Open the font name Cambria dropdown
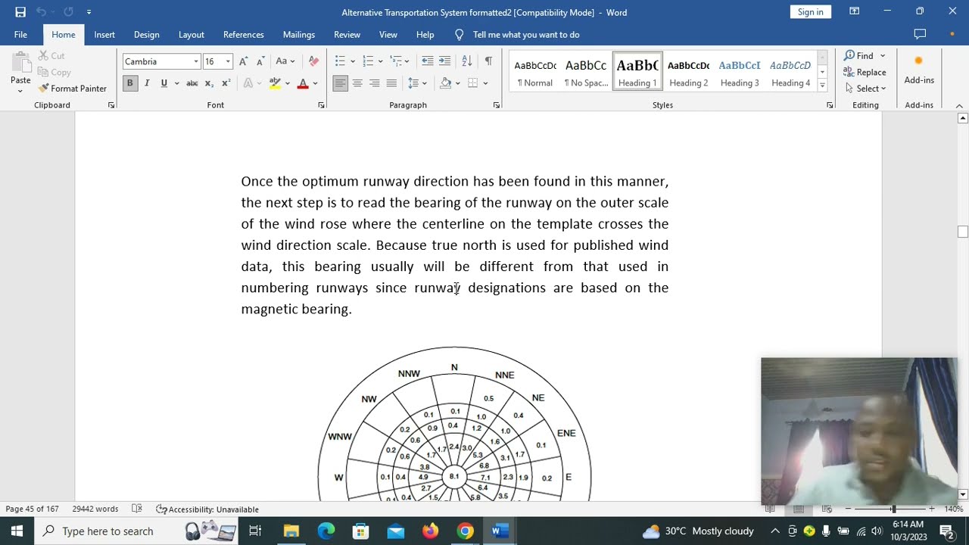Viewport: 969px width, 545px height. [196, 61]
